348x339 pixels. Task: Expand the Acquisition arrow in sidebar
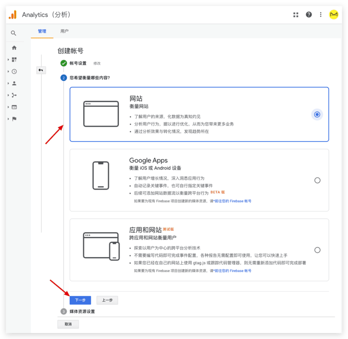pos(8,95)
